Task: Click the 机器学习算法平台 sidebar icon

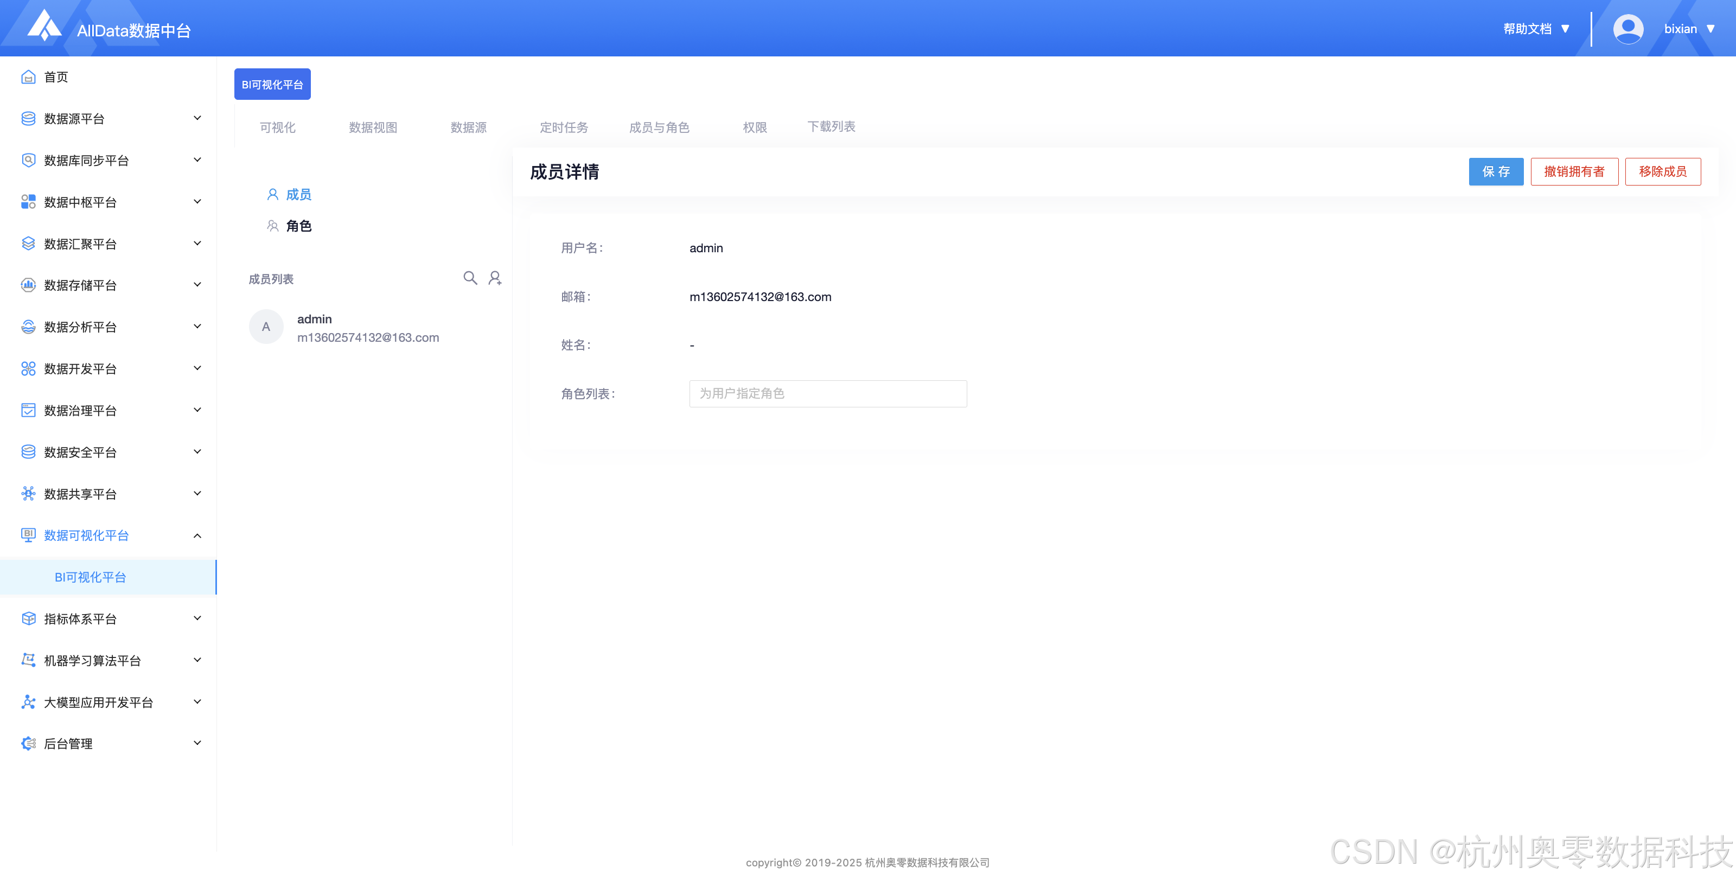Action: click(x=28, y=660)
